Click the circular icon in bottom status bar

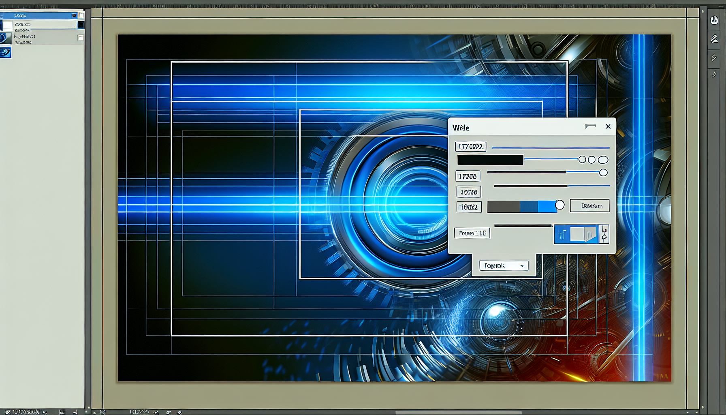(102, 412)
